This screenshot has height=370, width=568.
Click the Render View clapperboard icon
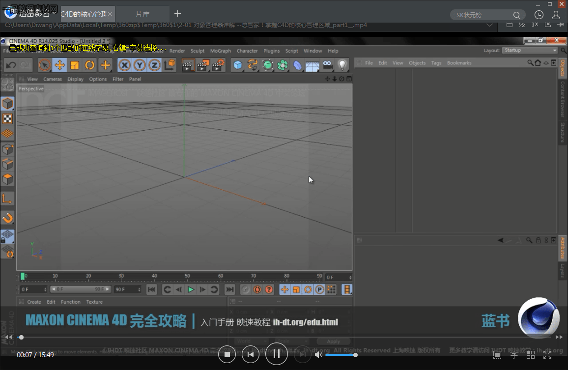point(188,65)
